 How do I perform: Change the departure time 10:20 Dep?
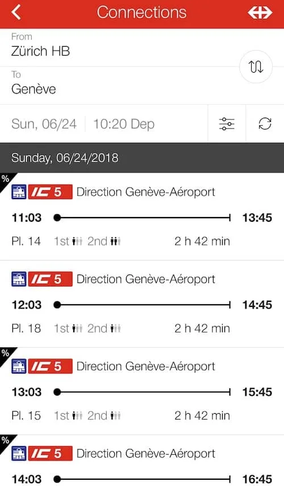[x=124, y=124]
